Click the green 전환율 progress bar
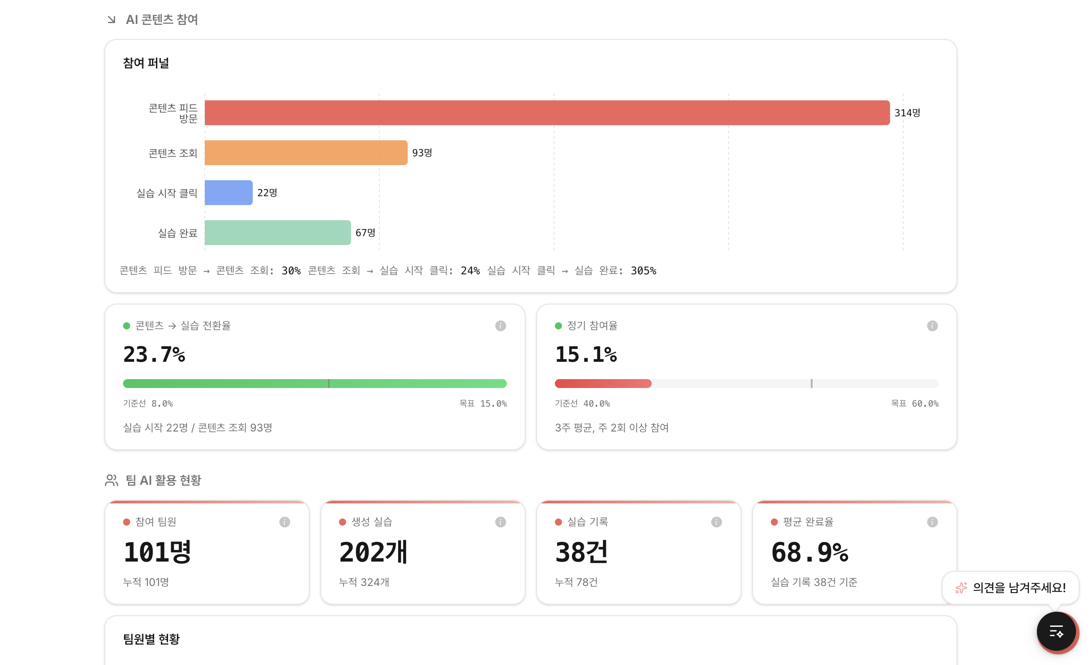 tap(315, 384)
